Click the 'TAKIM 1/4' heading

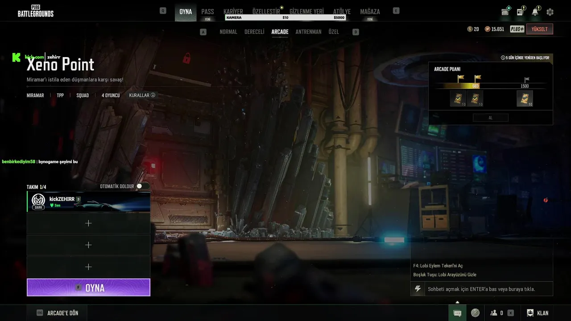pyautogui.click(x=37, y=187)
